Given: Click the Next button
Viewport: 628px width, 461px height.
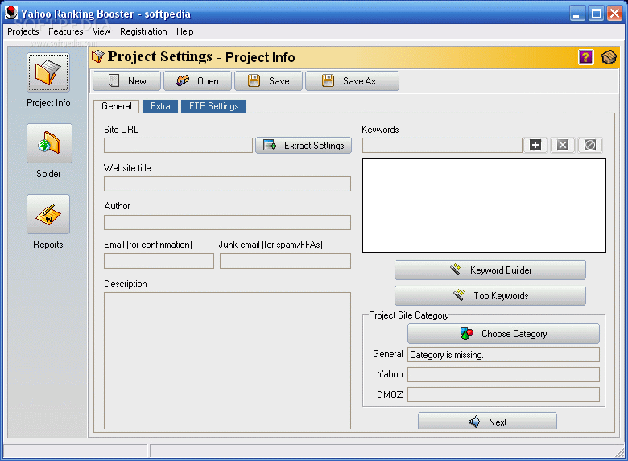Looking at the screenshot, I should pos(487,421).
